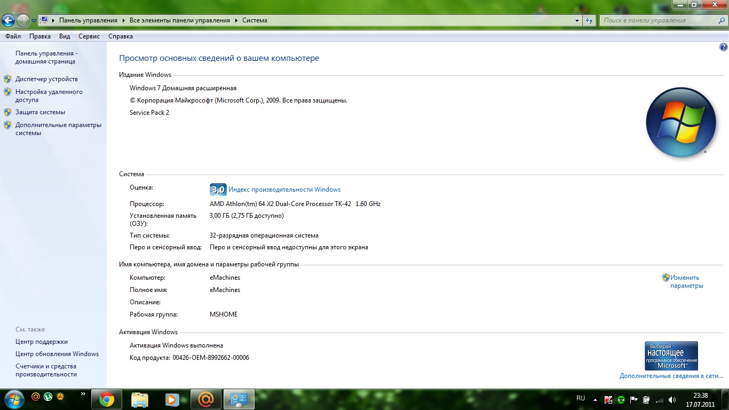Launch Mail.ru Agent from quick launch
Screen dimensions: 729x410
point(36,397)
